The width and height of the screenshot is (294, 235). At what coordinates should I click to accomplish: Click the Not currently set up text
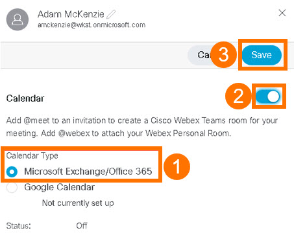(78, 203)
